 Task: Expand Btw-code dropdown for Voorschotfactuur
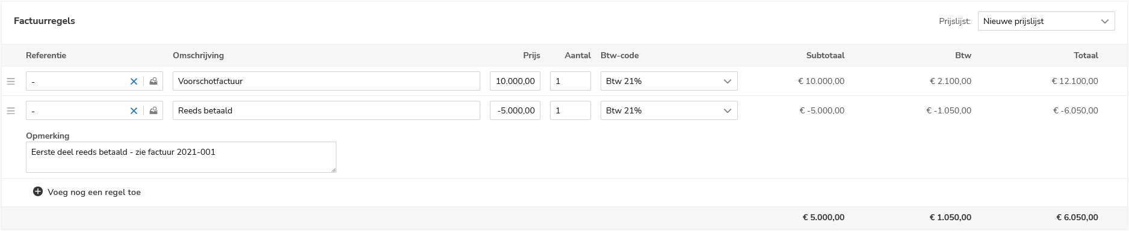(x=669, y=81)
